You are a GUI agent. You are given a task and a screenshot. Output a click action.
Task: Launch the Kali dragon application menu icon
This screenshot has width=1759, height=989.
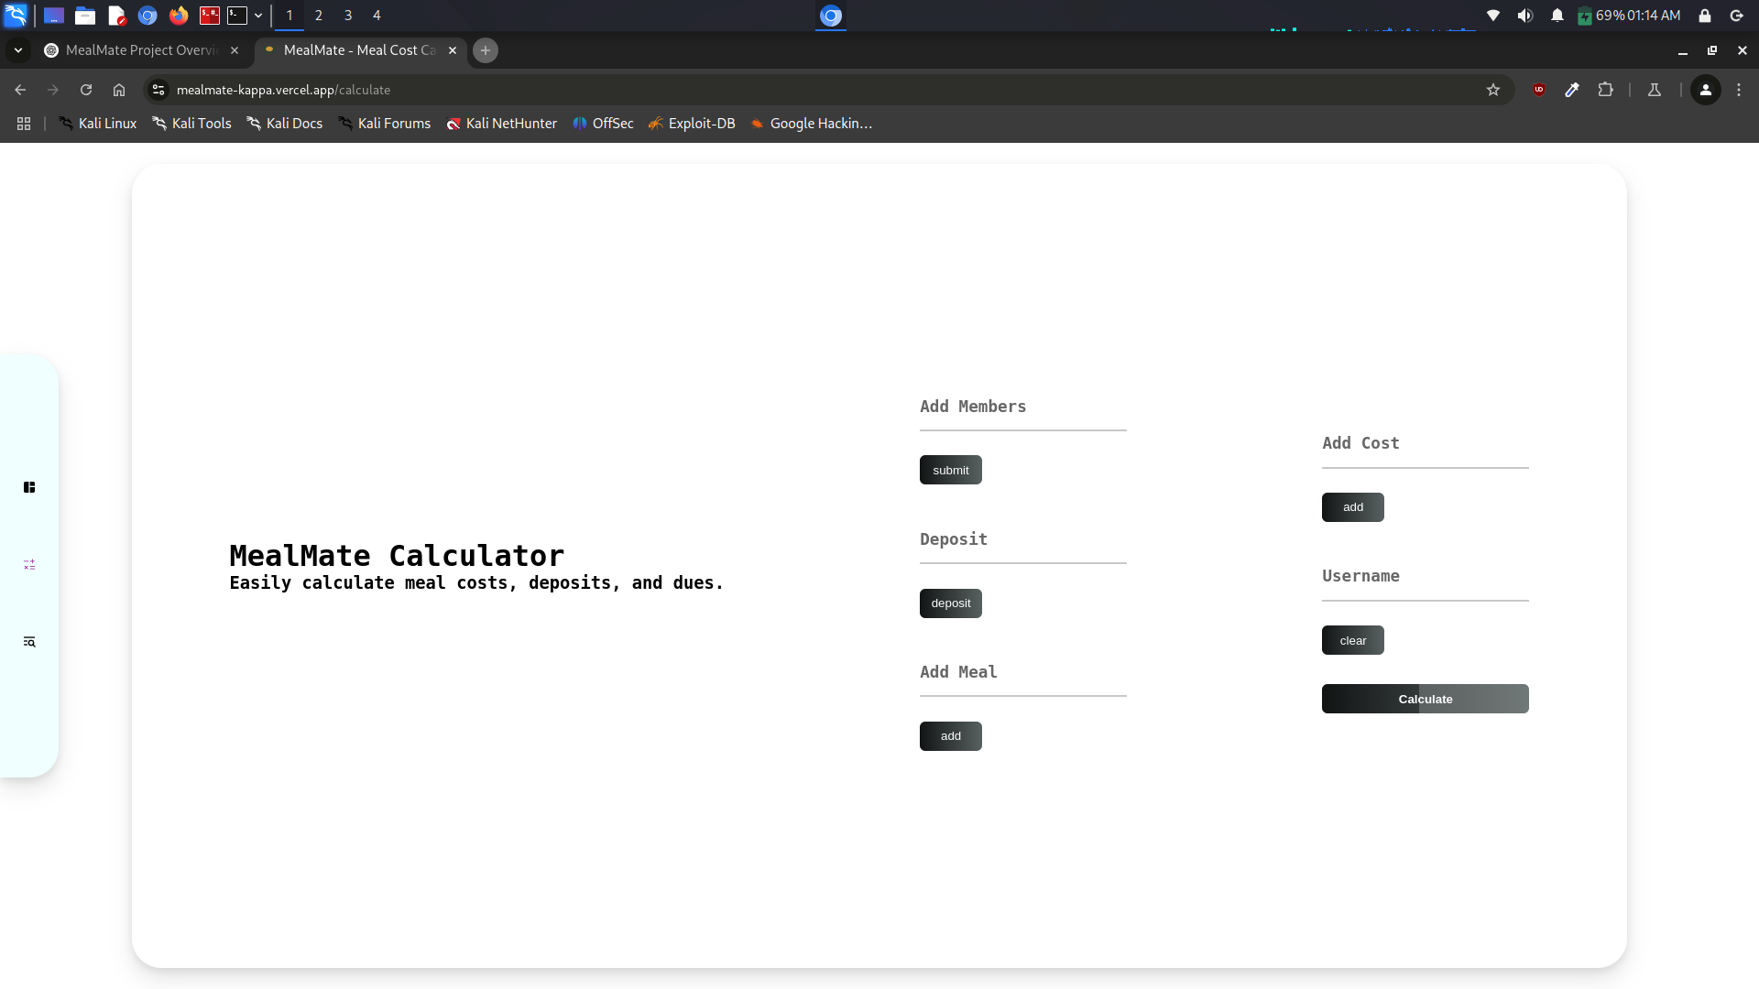pos(16,16)
